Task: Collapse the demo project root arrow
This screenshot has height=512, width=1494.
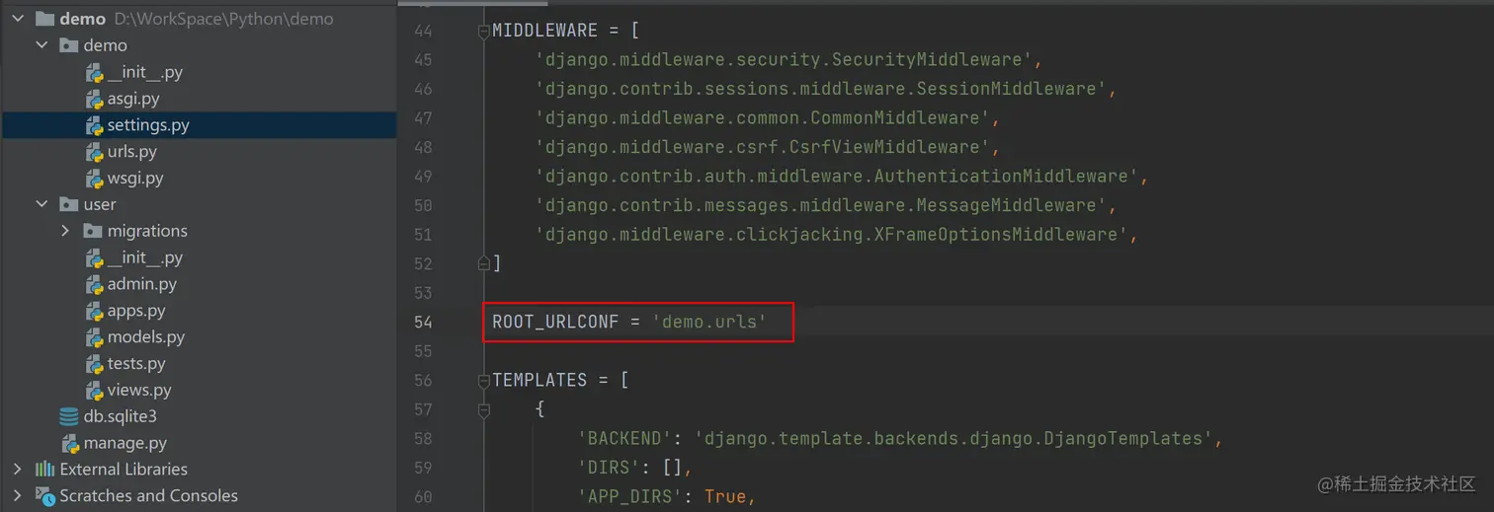Action: (x=18, y=19)
